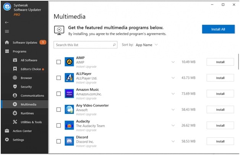Install Any Video Converter
Image resolution: width=240 pixels, height=155 pixels.
pyautogui.click(x=220, y=110)
